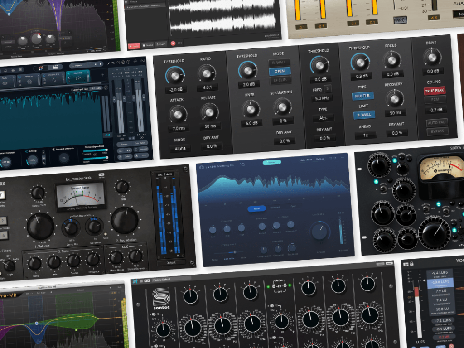Screen dimensions: 464x348
Task: Toggle the BYPASS button under Auto Pad
Action: click(437, 131)
